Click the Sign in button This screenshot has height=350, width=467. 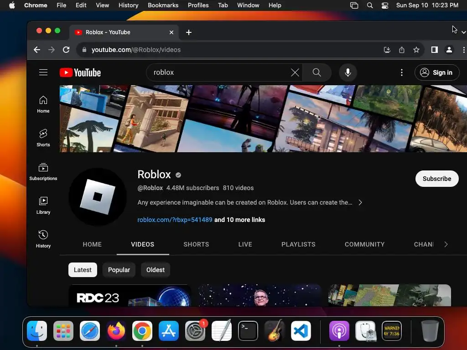pyautogui.click(x=437, y=72)
